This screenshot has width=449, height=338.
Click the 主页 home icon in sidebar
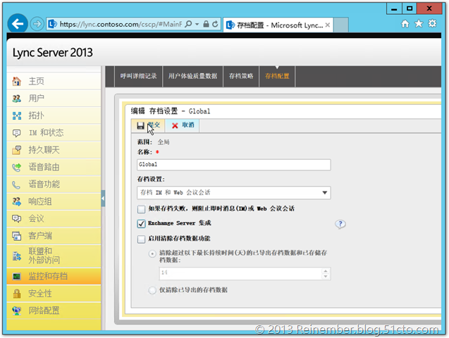click(x=16, y=82)
